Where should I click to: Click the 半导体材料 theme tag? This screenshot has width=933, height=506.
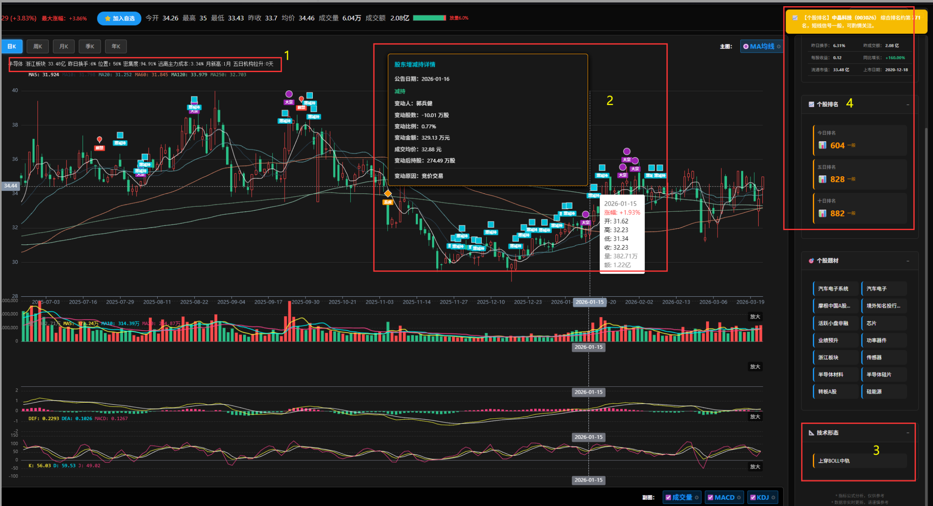click(831, 375)
